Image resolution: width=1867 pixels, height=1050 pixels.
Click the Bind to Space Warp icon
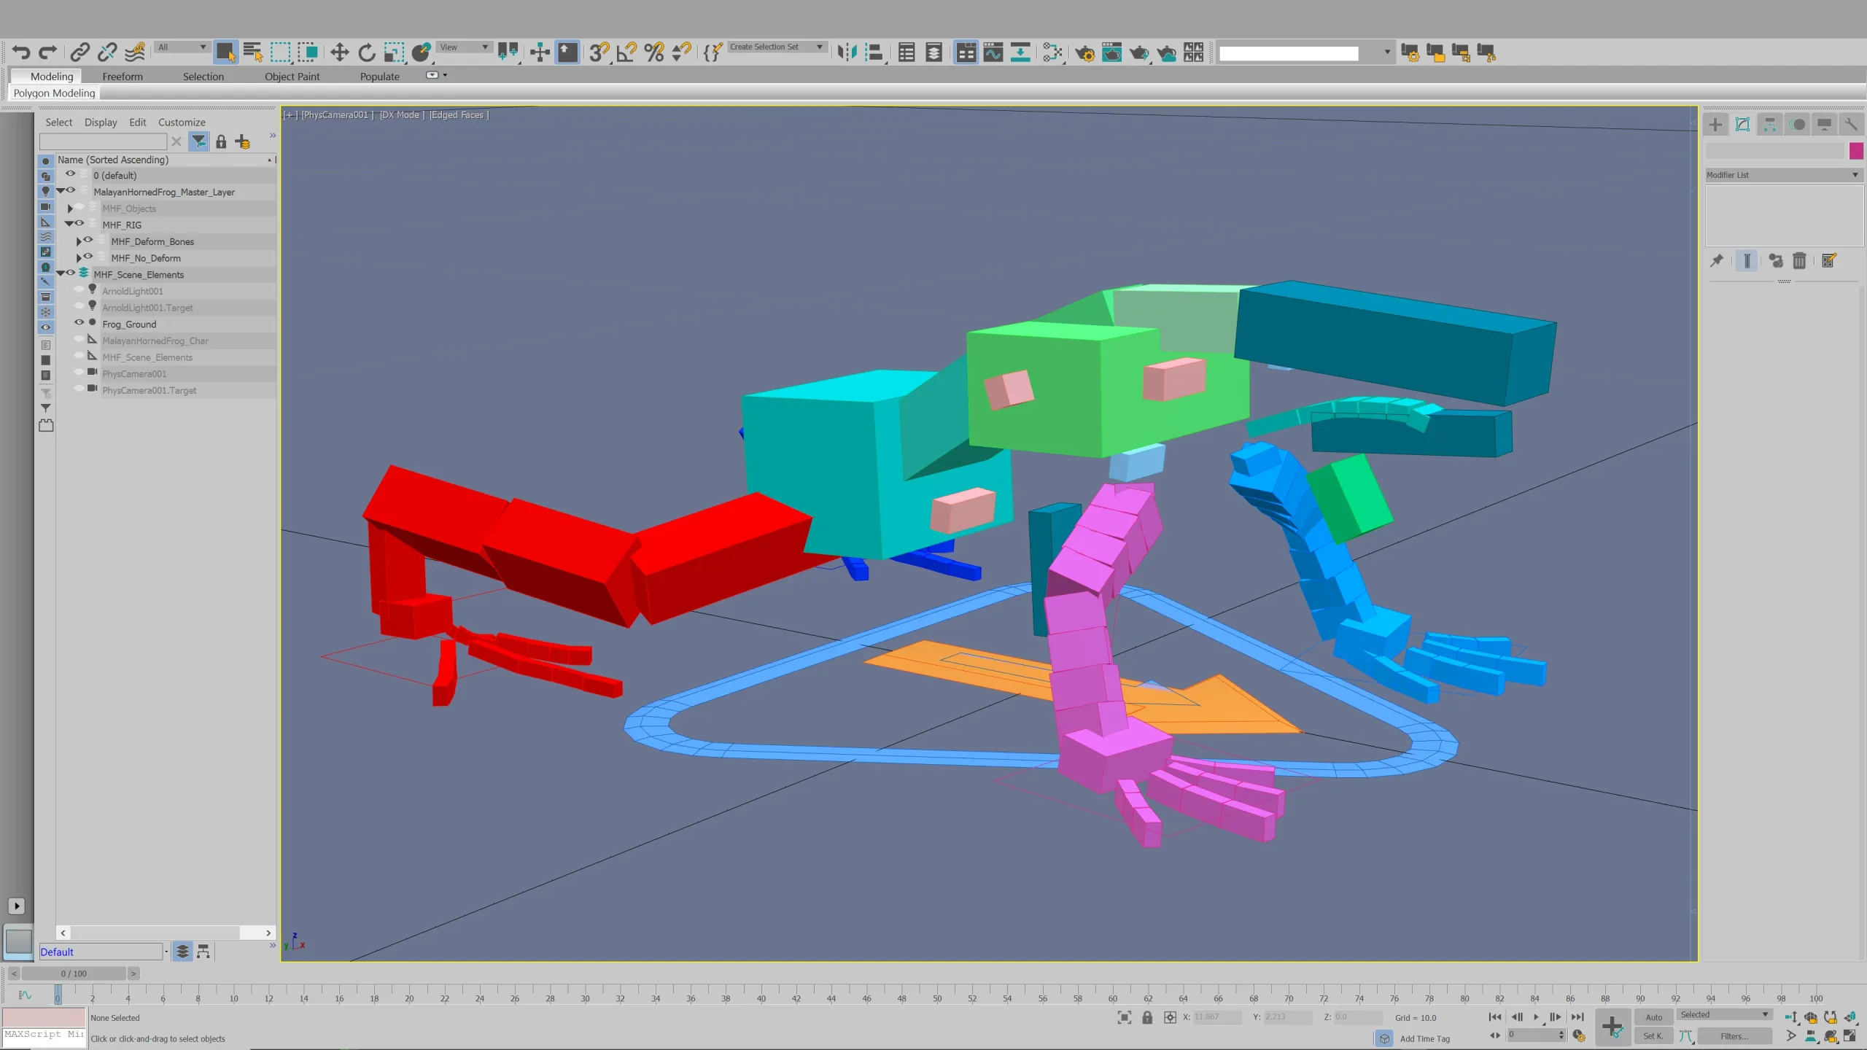(135, 52)
